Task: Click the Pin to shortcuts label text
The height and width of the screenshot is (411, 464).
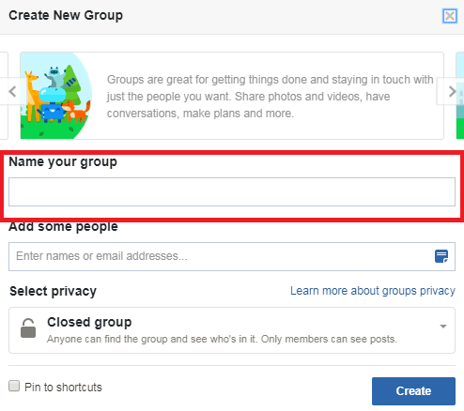Action: 63,388
